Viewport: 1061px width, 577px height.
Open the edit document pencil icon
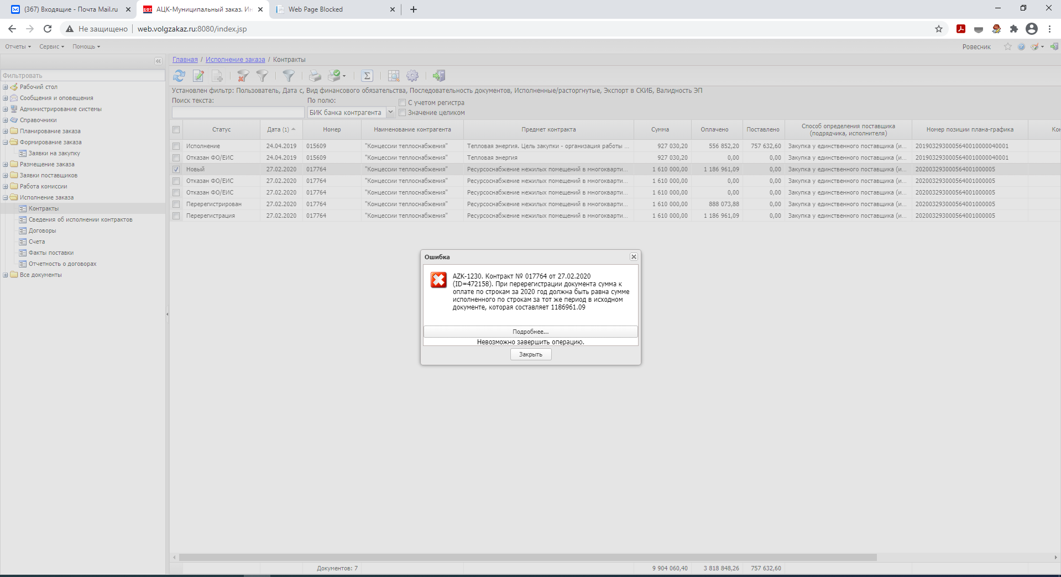198,76
